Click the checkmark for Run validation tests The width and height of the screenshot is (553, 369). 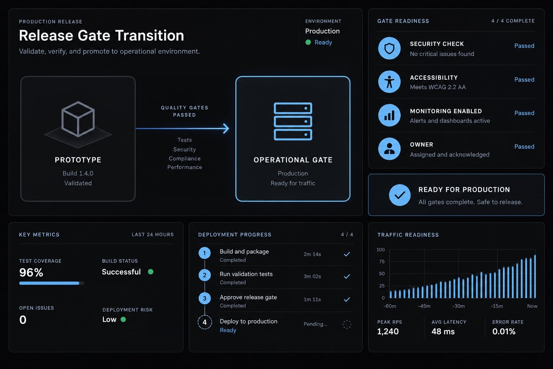(x=347, y=276)
